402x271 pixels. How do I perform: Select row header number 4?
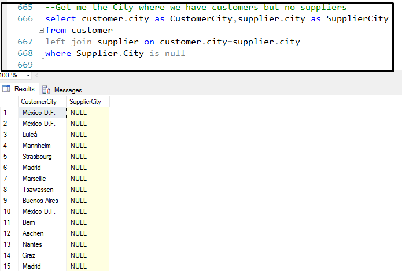click(x=9, y=146)
